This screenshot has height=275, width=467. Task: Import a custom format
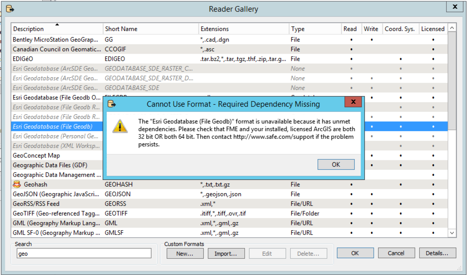tap(226, 253)
